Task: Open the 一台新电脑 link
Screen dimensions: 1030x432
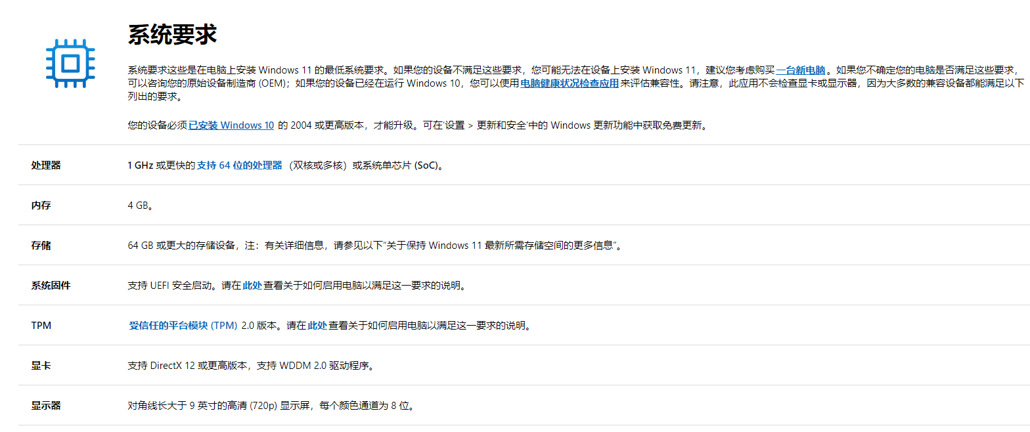Action: pyautogui.click(x=801, y=70)
